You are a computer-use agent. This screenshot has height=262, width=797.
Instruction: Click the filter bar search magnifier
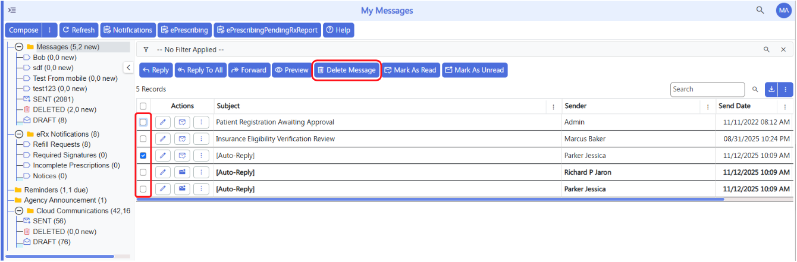click(767, 50)
